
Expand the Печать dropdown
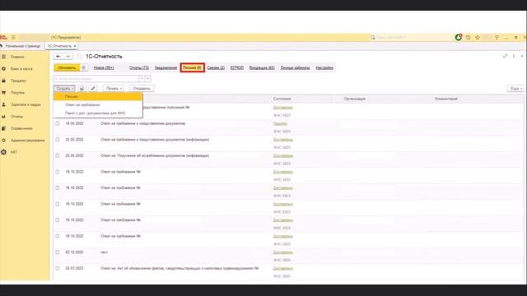[114, 88]
